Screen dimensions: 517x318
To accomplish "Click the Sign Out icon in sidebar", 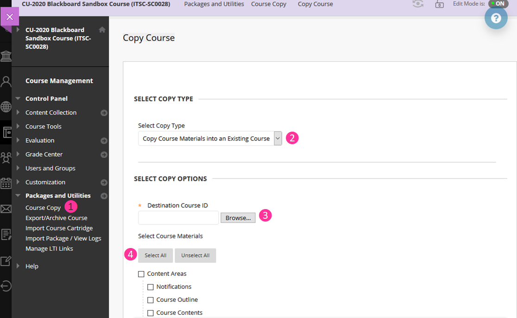I will (x=6, y=286).
